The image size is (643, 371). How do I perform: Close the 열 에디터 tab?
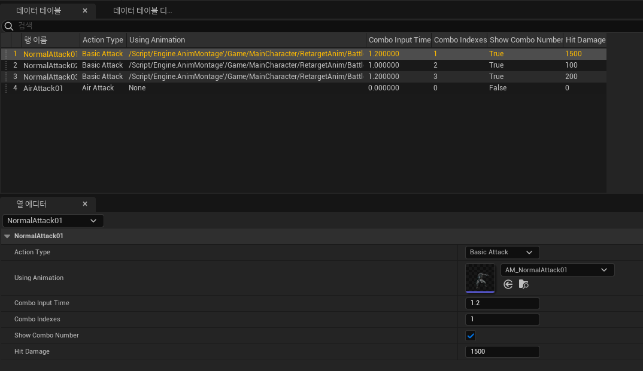[x=85, y=203]
